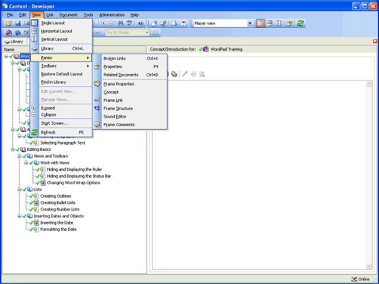Click the Cancel Check Out toolbar icon
The width and height of the screenshot is (379, 284).
coord(184,24)
